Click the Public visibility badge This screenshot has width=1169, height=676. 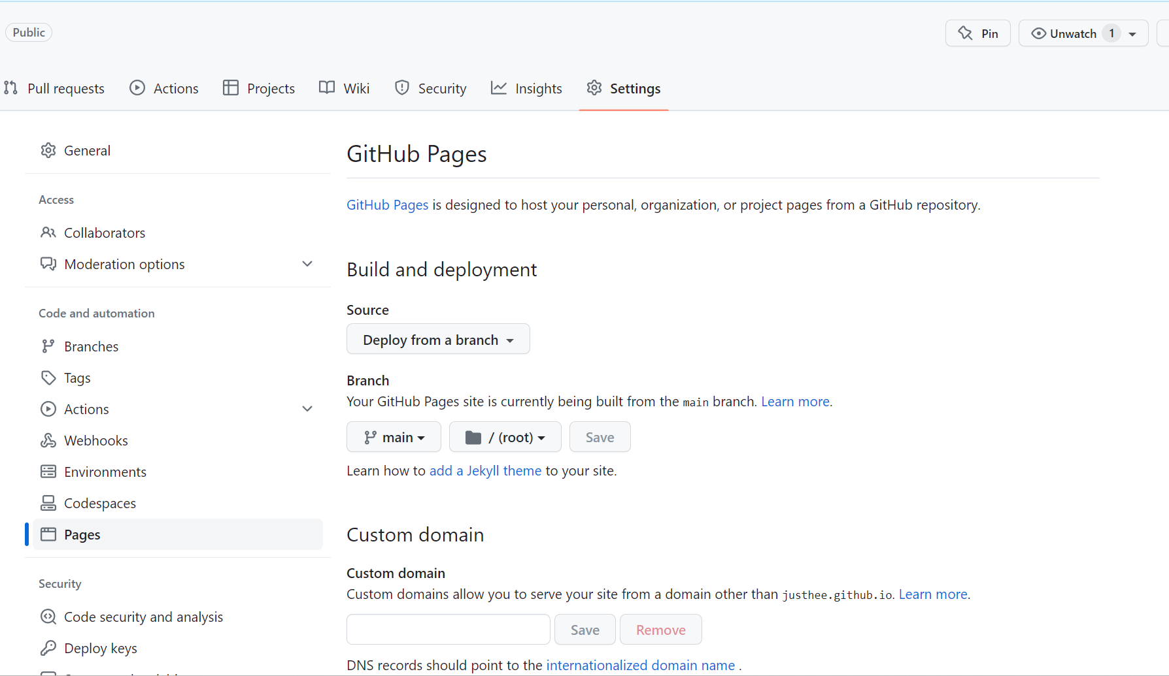pyautogui.click(x=29, y=32)
